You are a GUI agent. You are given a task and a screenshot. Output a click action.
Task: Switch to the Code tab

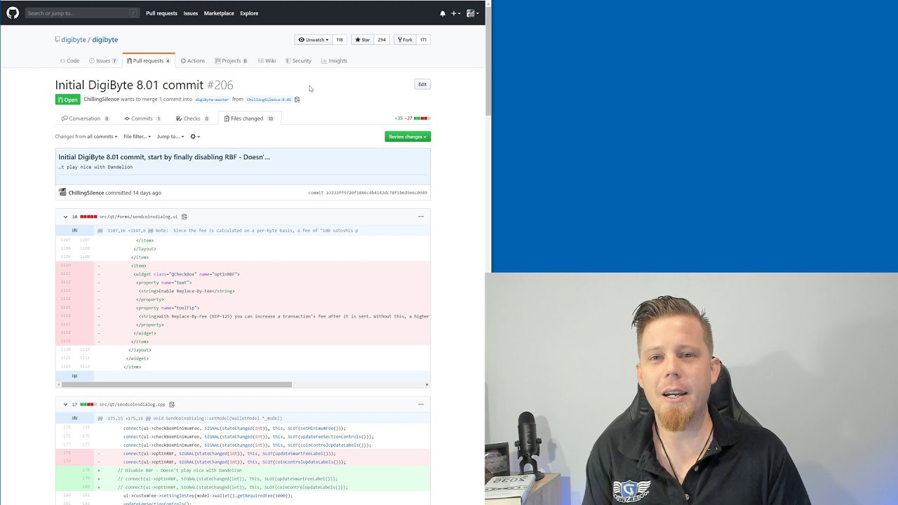coord(69,61)
